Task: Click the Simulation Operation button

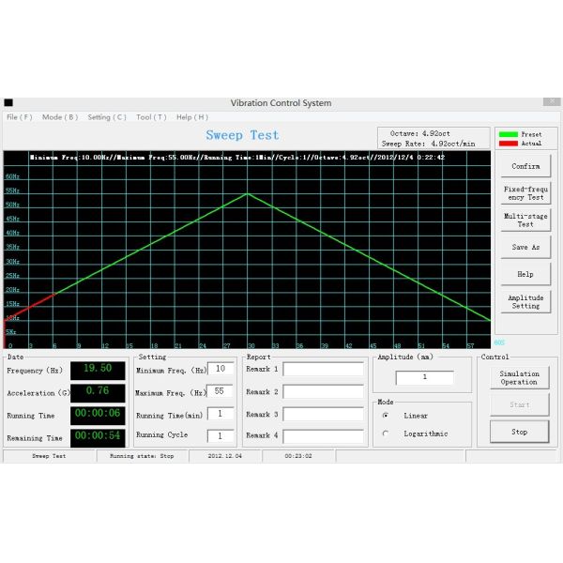Action: [519, 378]
